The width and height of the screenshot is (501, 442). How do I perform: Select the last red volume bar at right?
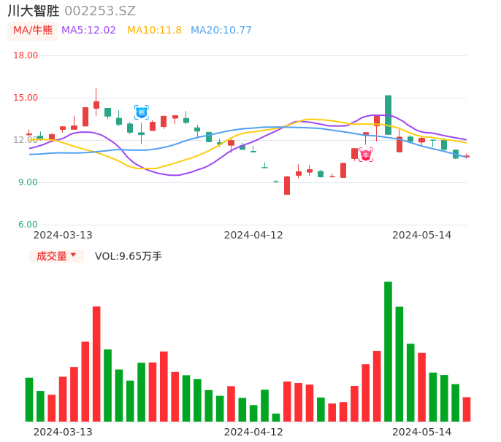(467, 409)
